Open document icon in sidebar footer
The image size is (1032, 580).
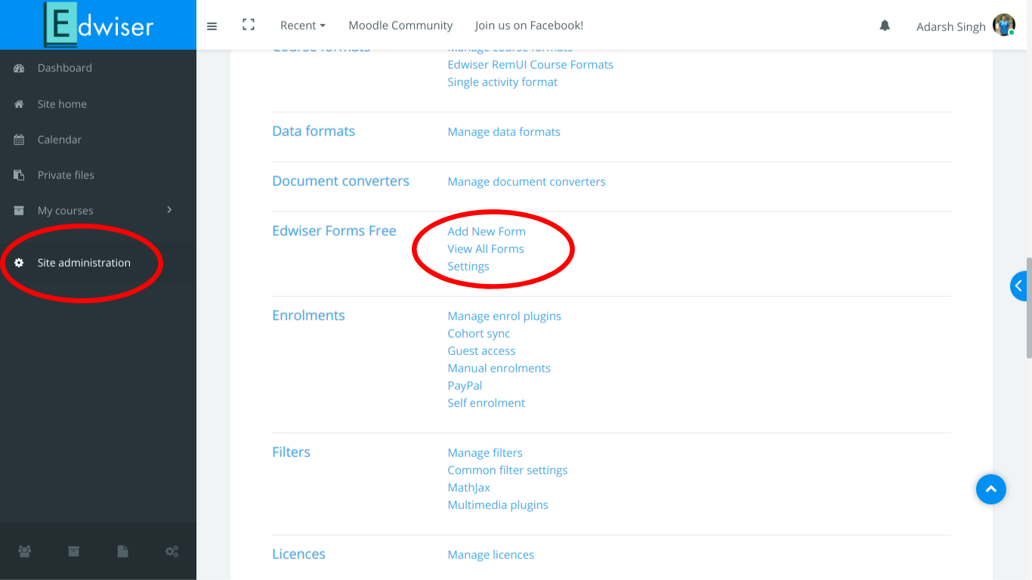(123, 551)
